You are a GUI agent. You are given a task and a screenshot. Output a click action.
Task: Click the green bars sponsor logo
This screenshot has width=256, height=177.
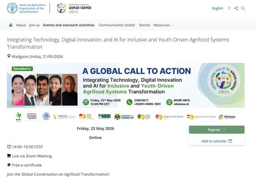18,117
